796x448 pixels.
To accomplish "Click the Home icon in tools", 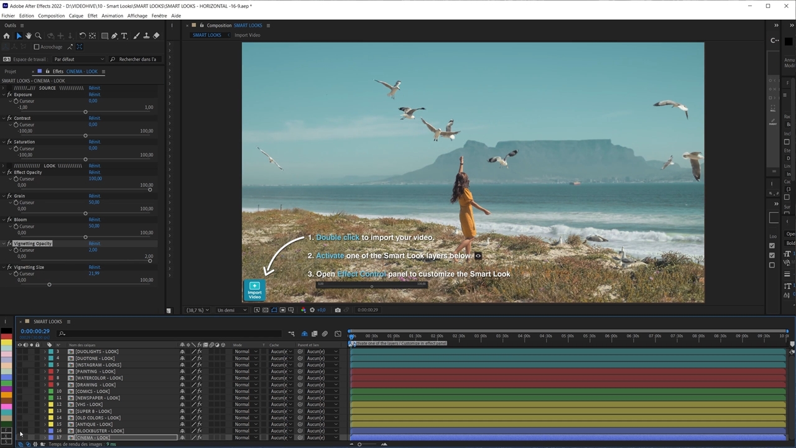I will [x=7, y=36].
